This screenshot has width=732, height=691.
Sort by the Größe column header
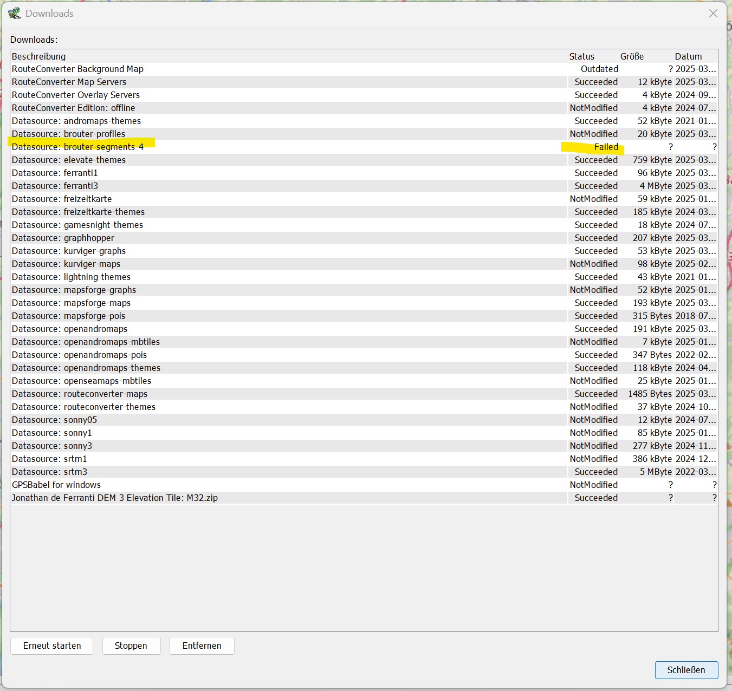click(632, 56)
